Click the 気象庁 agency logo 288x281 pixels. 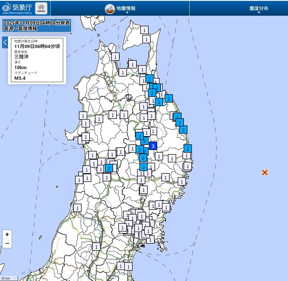coord(17,8)
